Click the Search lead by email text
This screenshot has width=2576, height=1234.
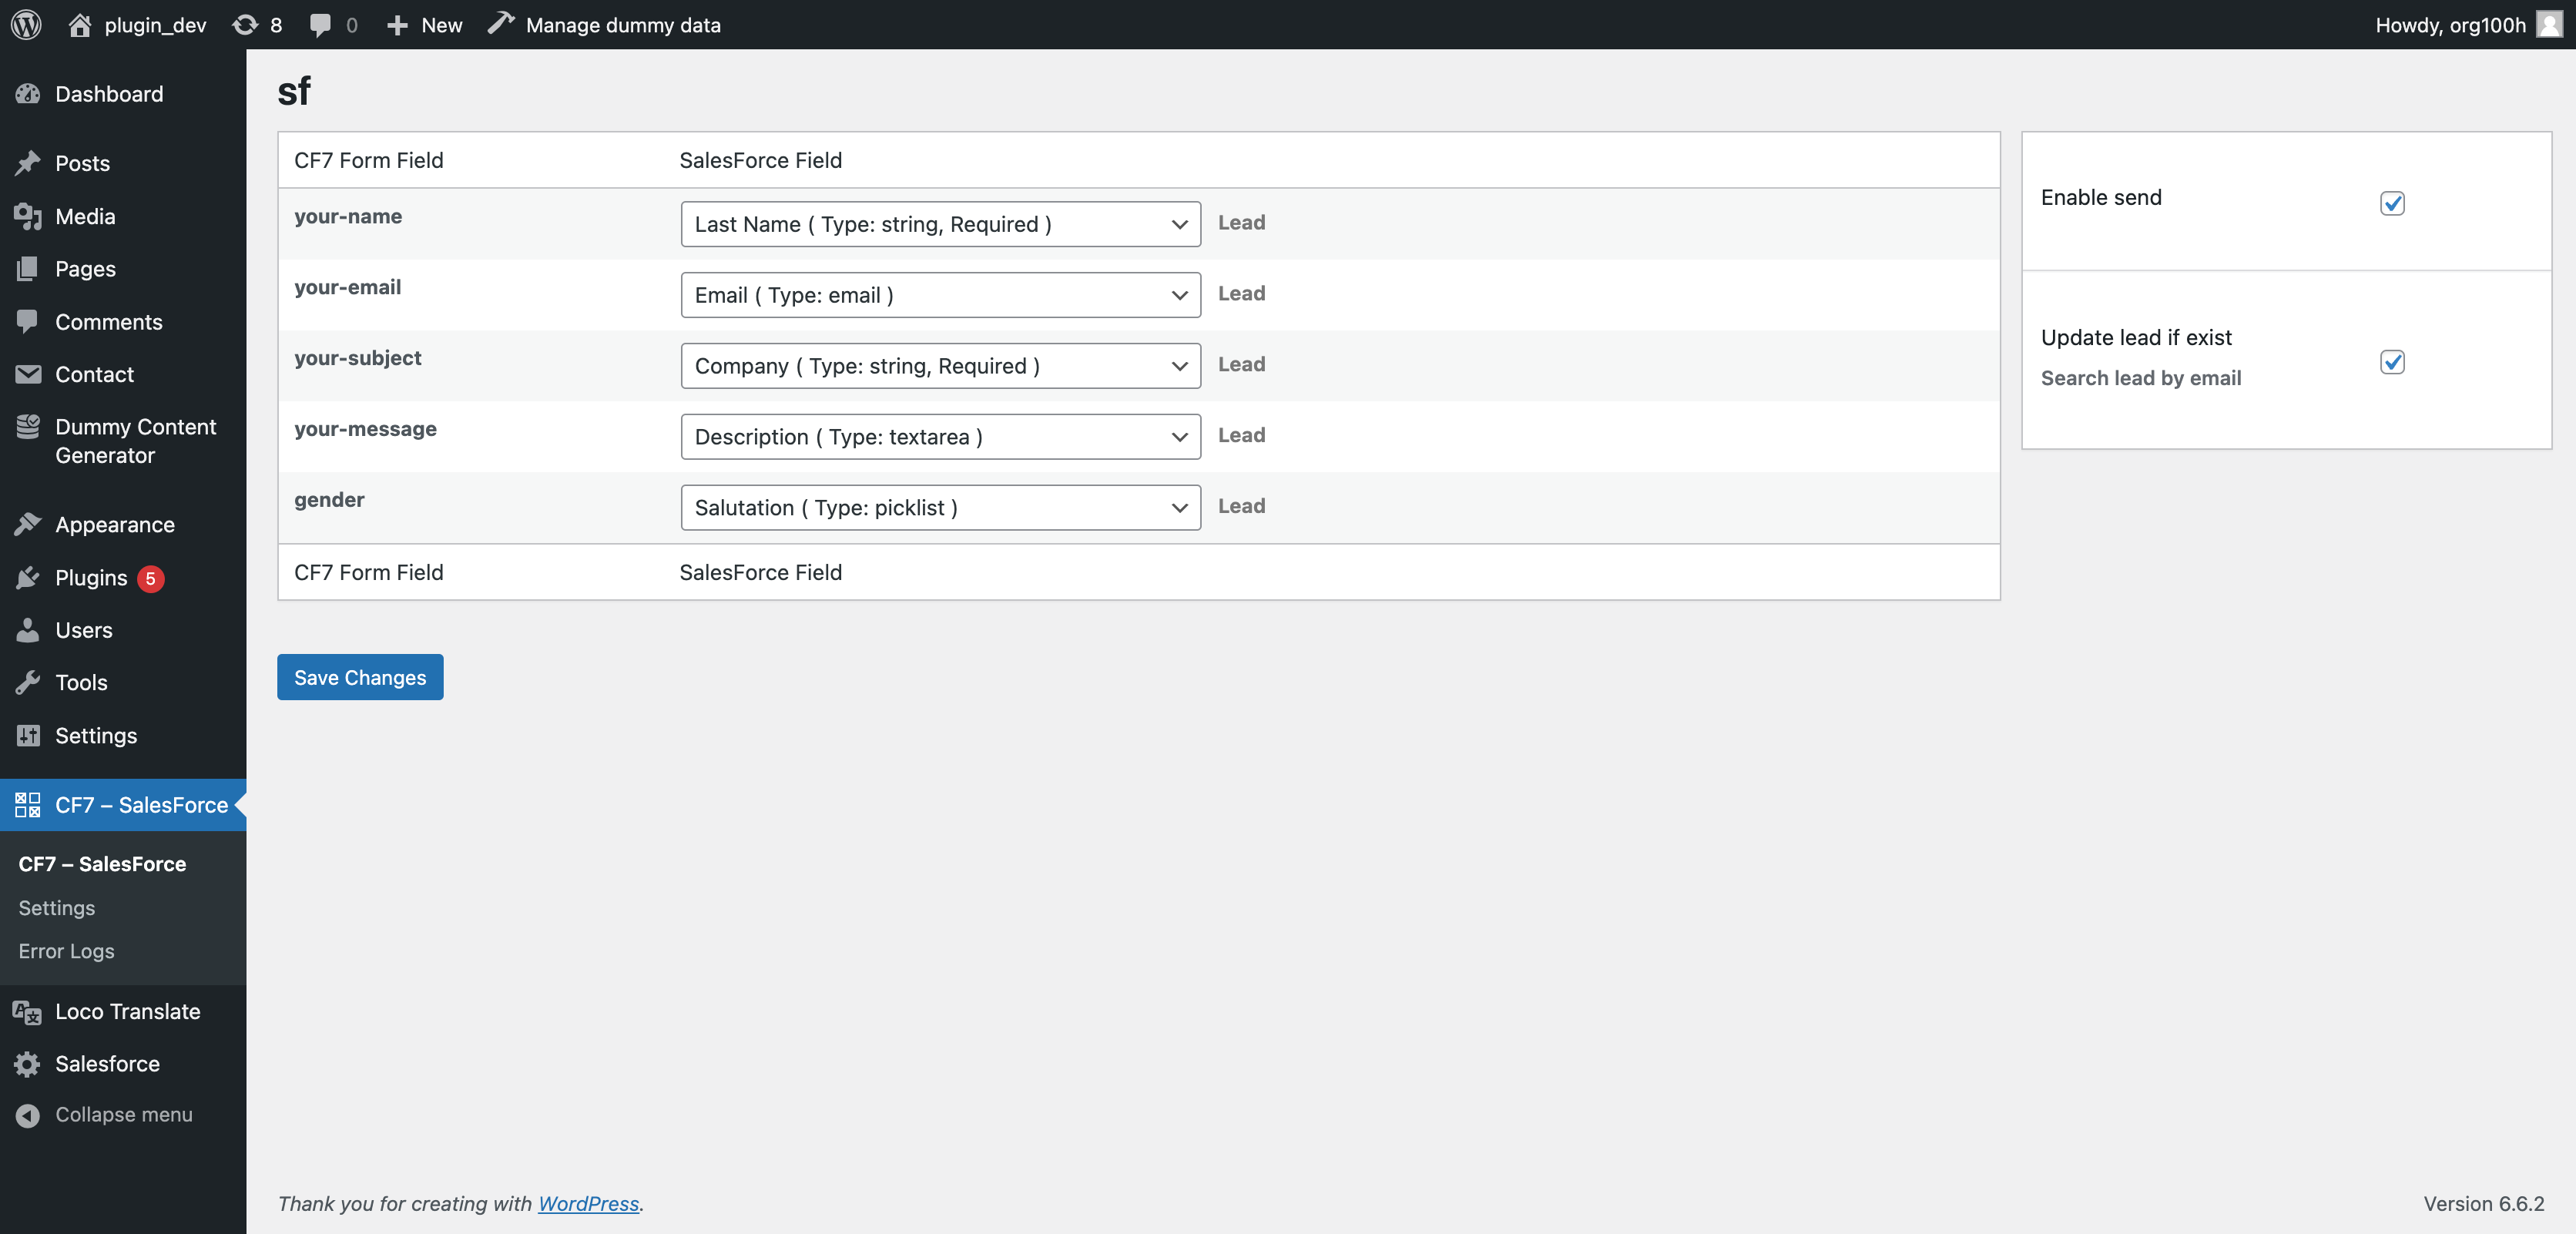point(2140,378)
